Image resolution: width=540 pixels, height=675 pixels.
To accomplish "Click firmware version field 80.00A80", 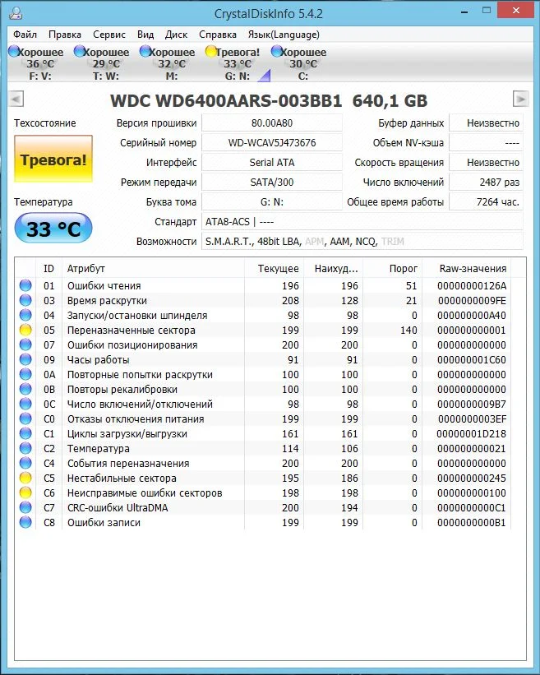I will click(272, 123).
